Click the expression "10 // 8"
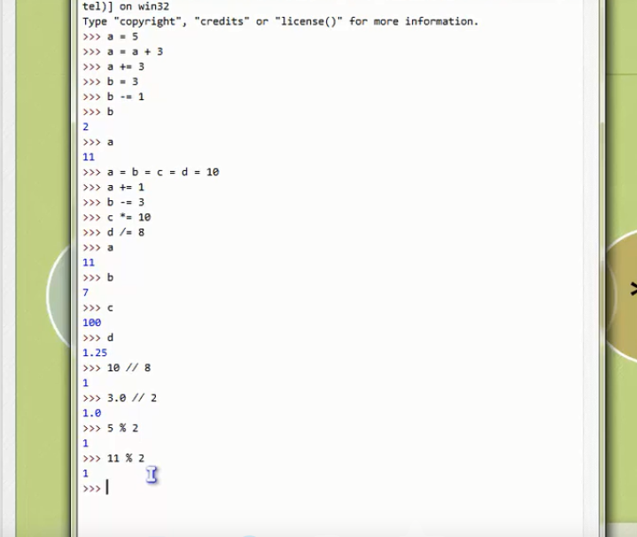The height and width of the screenshot is (537, 637). tap(128, 368)
